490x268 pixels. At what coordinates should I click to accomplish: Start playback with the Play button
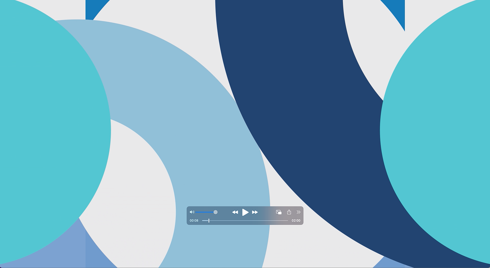[x=245, y=212]
